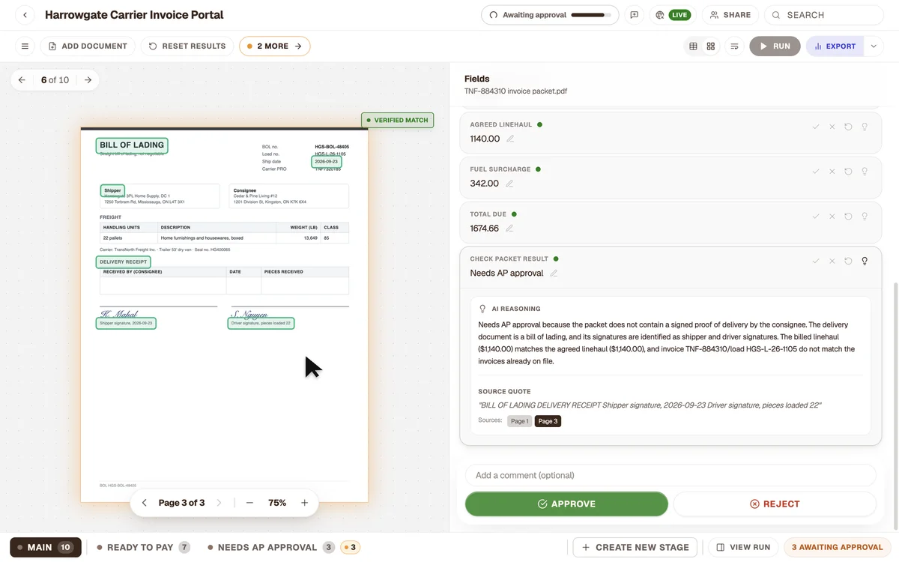Zoom in the document preview
Viewport: 899px width, 562px height.
pos(305,503)
